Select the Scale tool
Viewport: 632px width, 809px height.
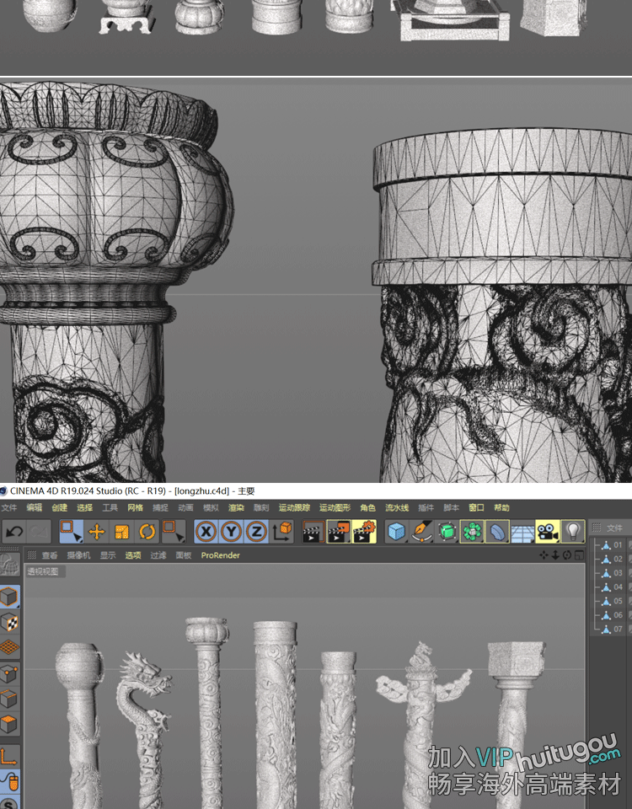pyautogui.click(x=122, y=532)
